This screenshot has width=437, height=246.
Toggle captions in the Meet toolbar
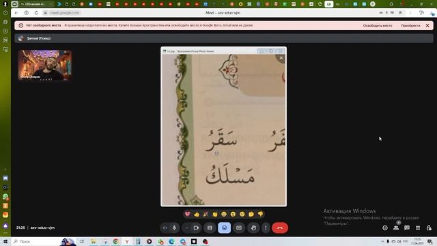click(x=210, y=228)
